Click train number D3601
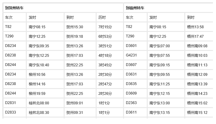This screenshot has width=216, height=124. pos(131,46)
